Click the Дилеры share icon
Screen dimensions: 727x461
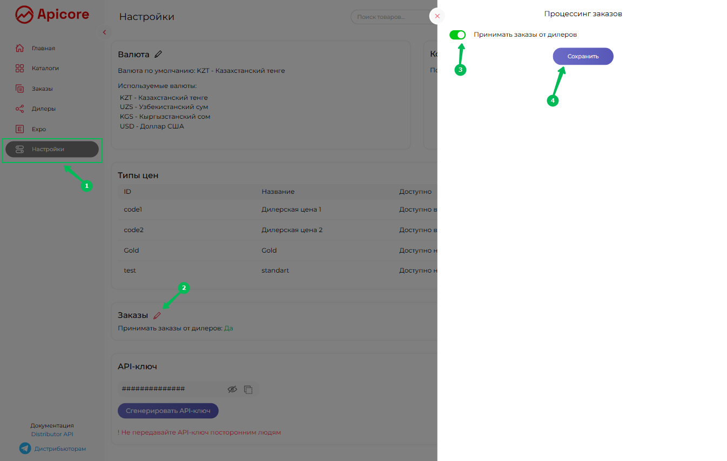point(20,109)
